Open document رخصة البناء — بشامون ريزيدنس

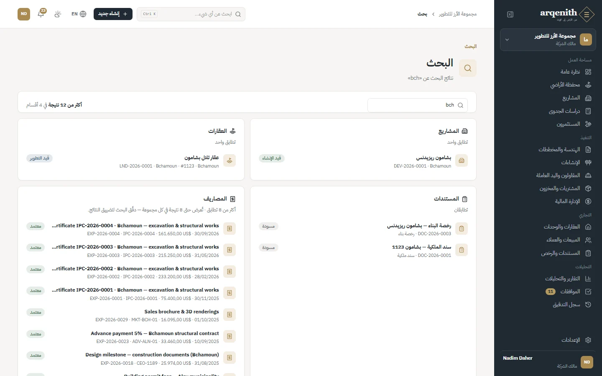point(363,229)
